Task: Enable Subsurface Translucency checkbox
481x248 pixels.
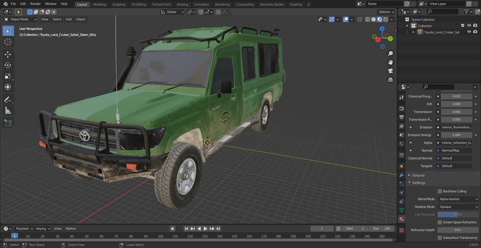Action: click(439, 238)
